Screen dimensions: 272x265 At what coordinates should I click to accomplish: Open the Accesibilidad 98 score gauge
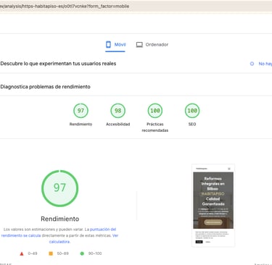click(x=118, y=111)
